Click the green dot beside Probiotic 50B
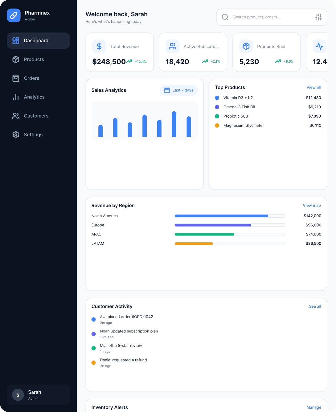 point(217,116)
